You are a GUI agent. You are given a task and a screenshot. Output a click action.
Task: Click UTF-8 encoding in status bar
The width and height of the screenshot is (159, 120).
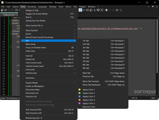click(134, 98)
